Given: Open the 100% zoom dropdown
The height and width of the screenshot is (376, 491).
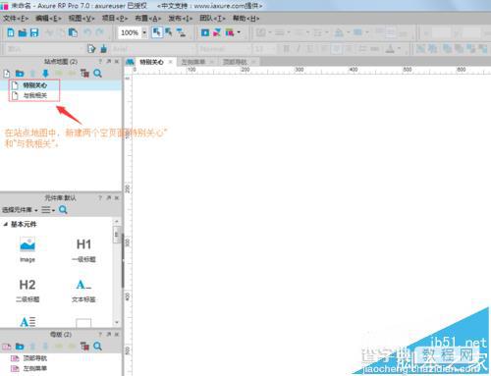Looking at the screenshot, I should [144, 32].
